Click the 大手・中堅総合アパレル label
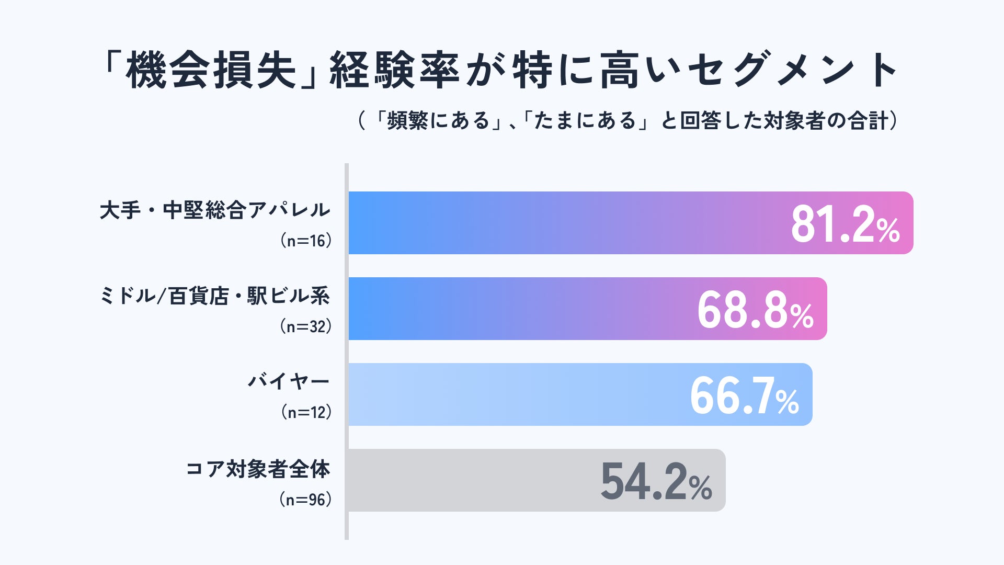 click(x=215, y=210)
